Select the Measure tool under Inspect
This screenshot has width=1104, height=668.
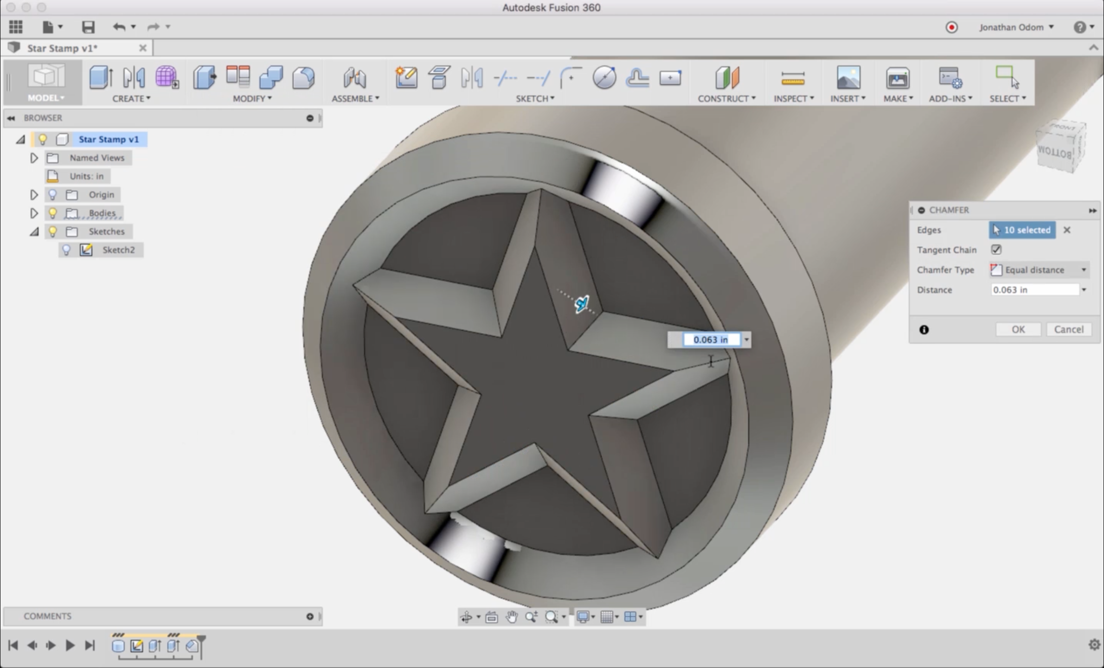point(793,77)
